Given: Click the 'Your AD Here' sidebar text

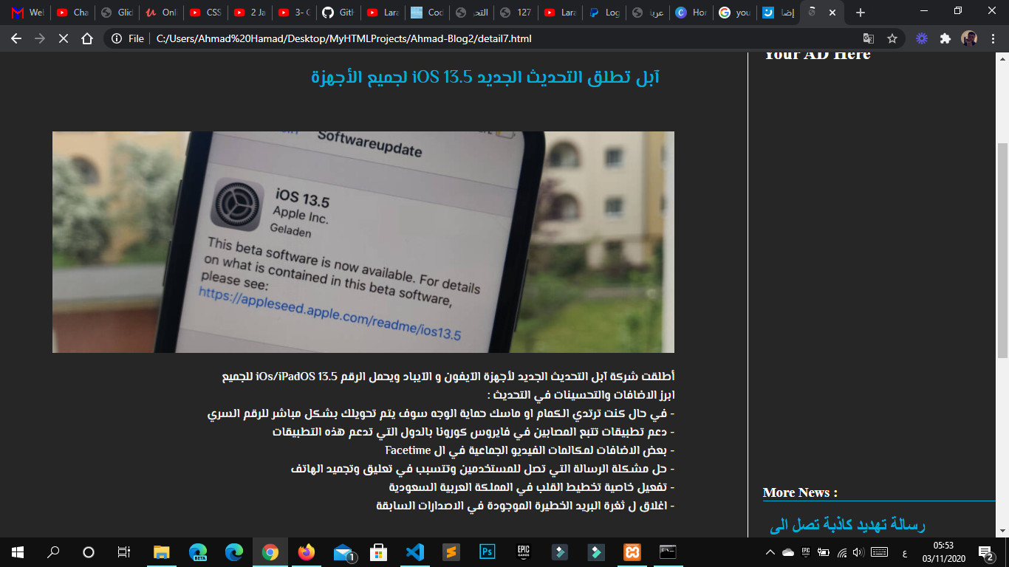Looking at the screenshot, I should tap(817, 55).
